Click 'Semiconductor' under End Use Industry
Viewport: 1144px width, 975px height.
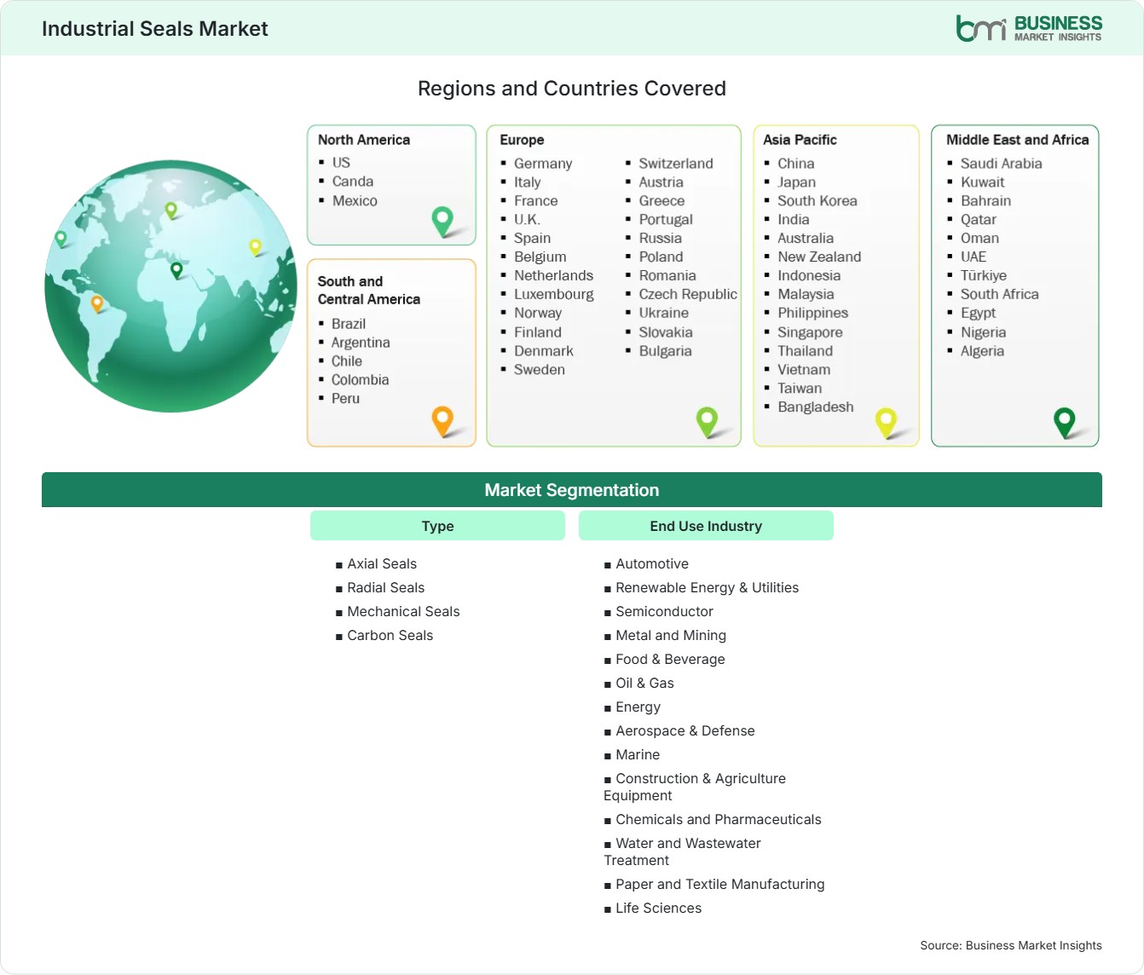pyautogui.click(x=665, y=612)
